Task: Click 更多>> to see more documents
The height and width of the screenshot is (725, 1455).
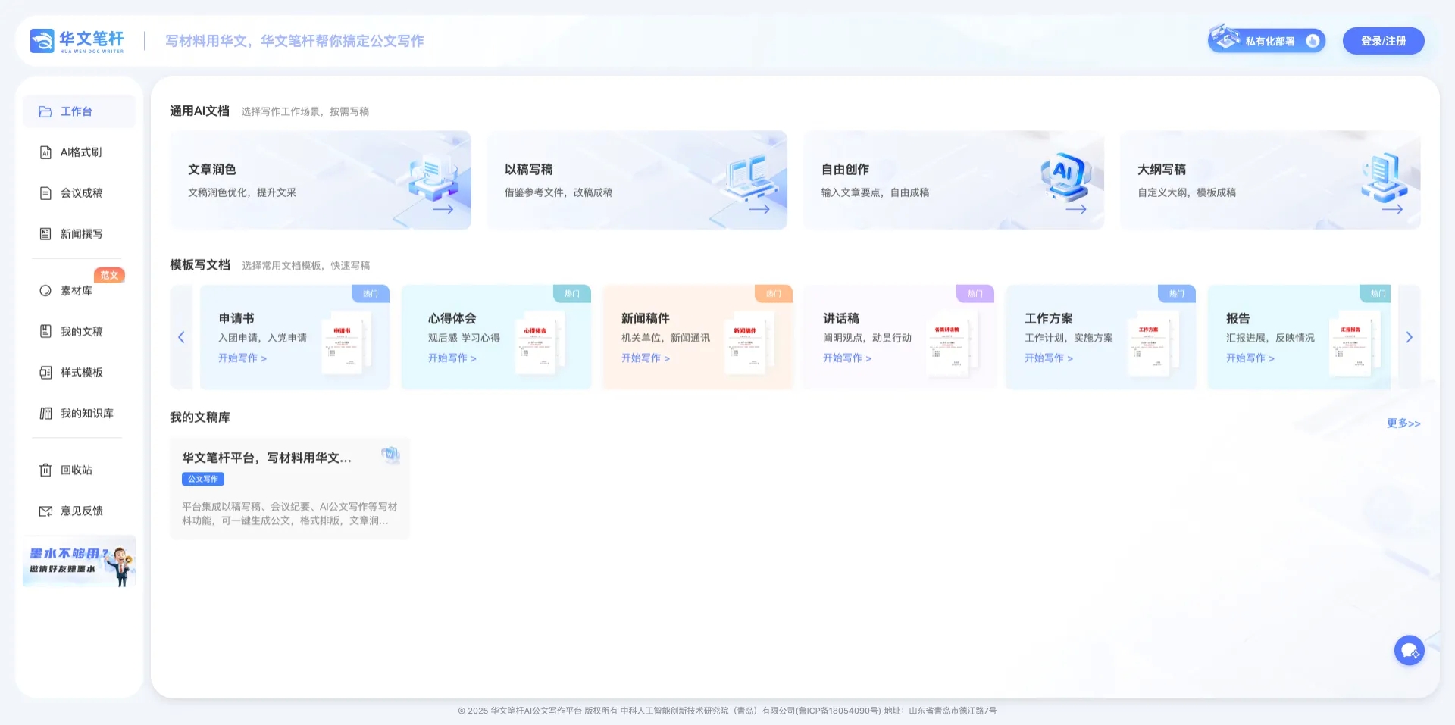Action: (1403, 423)
